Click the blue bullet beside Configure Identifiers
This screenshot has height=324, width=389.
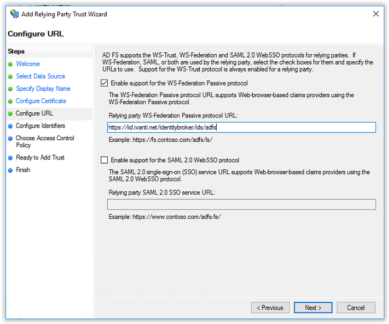pyautogui.click(x=10, y=126)
